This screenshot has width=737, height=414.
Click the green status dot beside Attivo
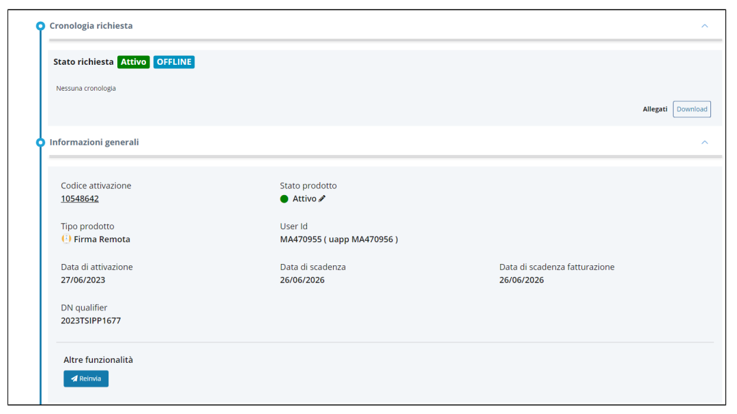284,199
